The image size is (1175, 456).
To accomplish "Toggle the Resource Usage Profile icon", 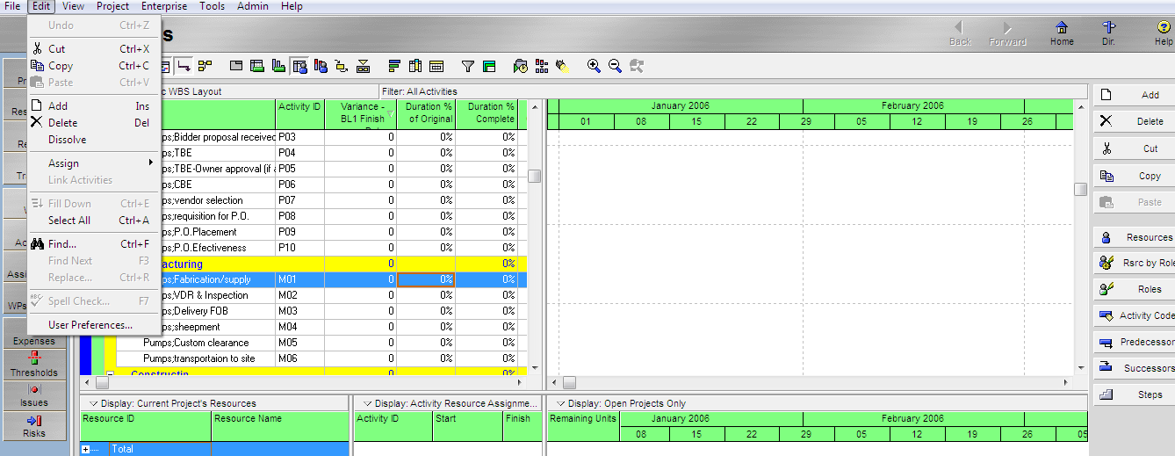I will tap(278, 66).
